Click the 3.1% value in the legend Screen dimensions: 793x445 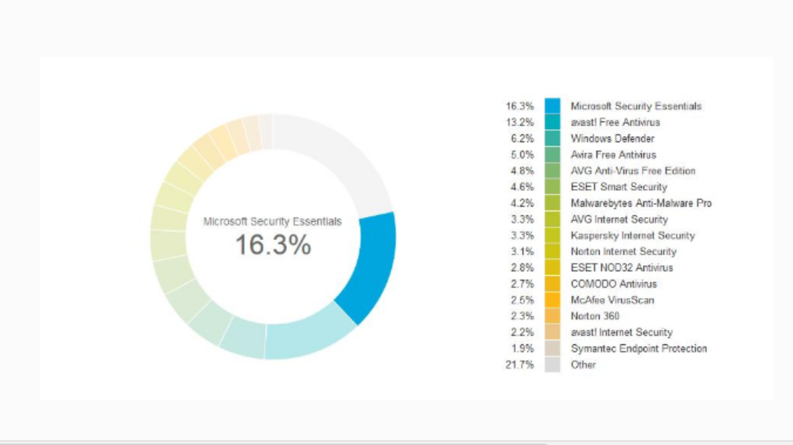(522, 251)
